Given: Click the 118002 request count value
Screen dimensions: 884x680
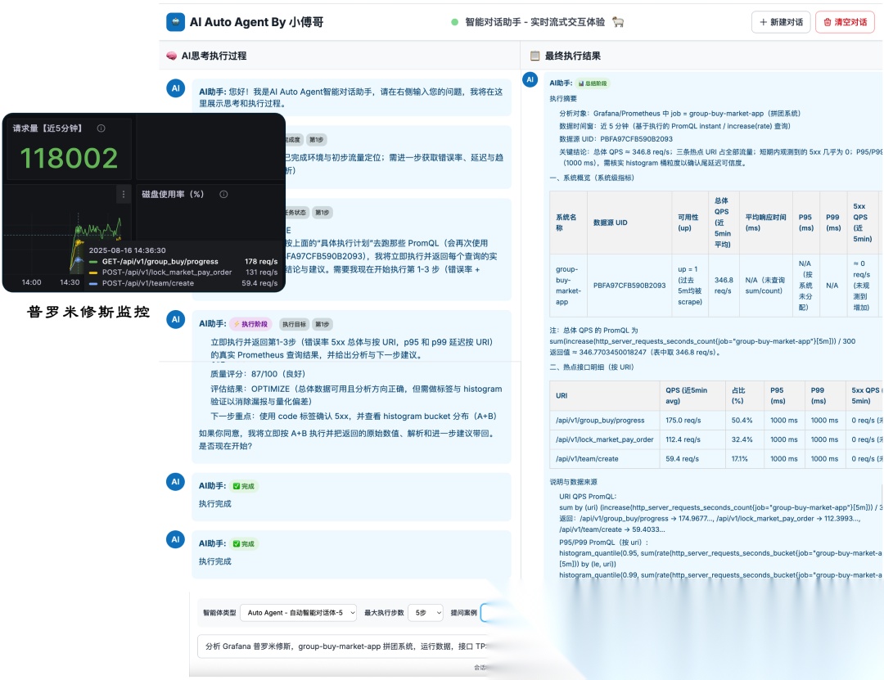Looking at the screenshot, I should pos(69,158).
